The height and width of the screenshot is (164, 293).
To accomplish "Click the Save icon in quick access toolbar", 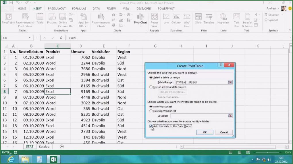I will (x=11, y=3).
